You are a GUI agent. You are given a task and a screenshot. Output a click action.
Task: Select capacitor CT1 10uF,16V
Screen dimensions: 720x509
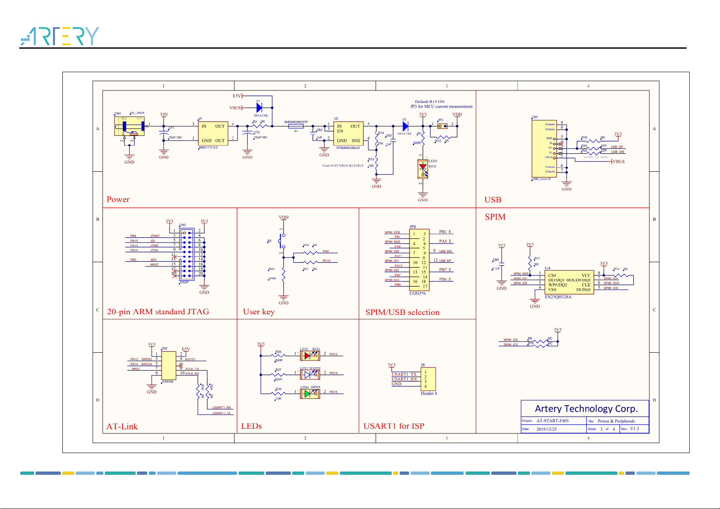point(164,132)
